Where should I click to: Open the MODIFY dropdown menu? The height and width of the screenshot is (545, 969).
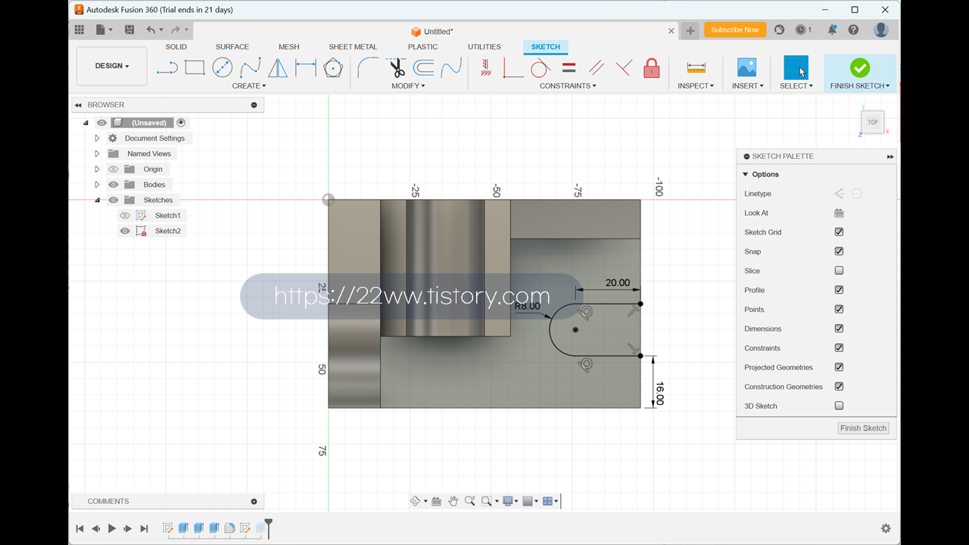pyautogui.click(x=408, y=86)
